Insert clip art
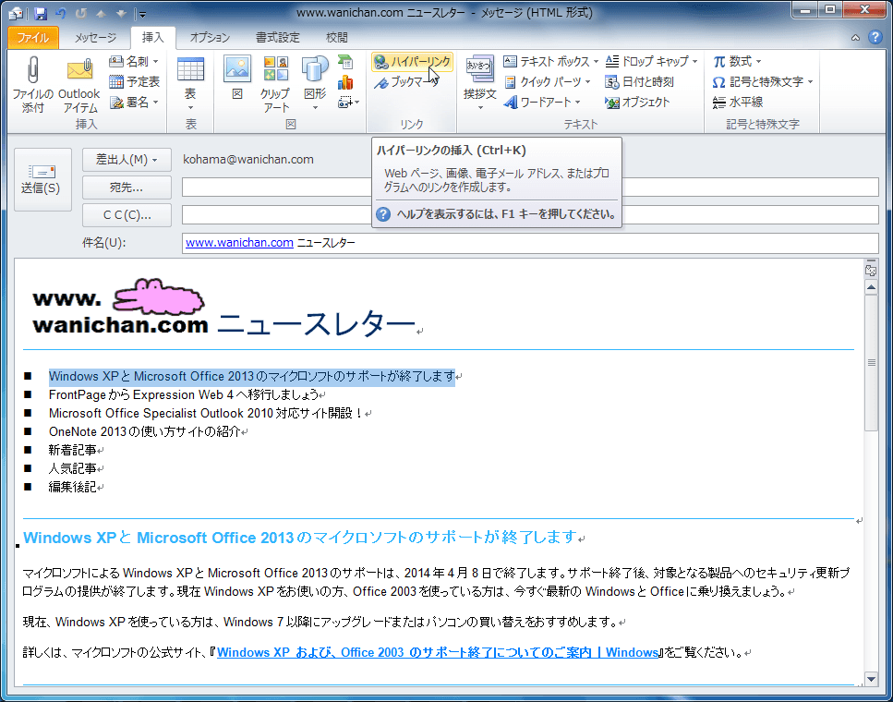Viewport: 893px width, 702px height. click(275, 84)
